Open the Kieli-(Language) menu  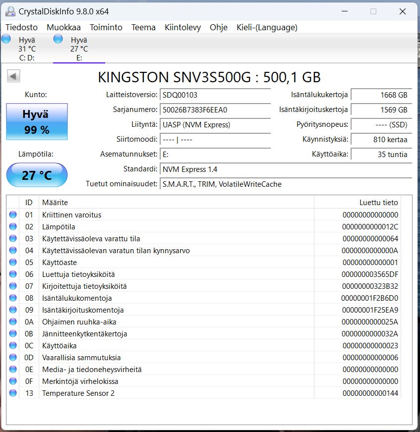click(267, 28)
